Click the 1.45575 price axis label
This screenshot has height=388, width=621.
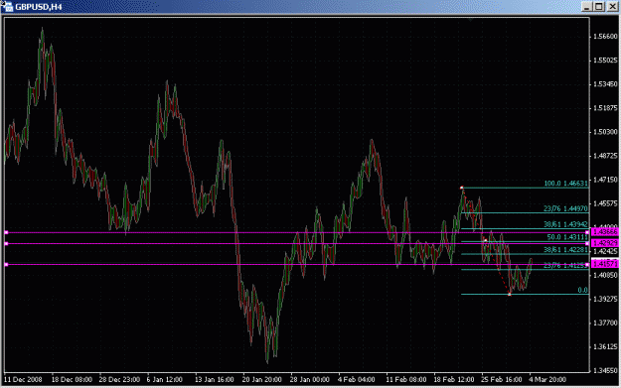(605, 203)
